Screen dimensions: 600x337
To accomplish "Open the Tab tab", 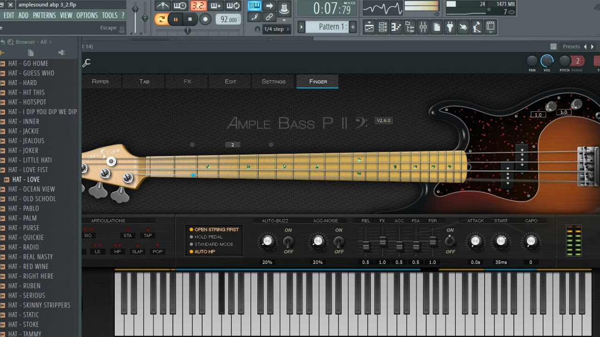I will pos(144,81).
